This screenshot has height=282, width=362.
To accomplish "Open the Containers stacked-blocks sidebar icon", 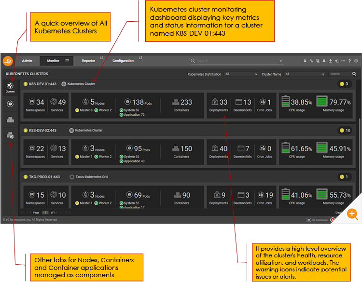I will click(x=10, y=120).
